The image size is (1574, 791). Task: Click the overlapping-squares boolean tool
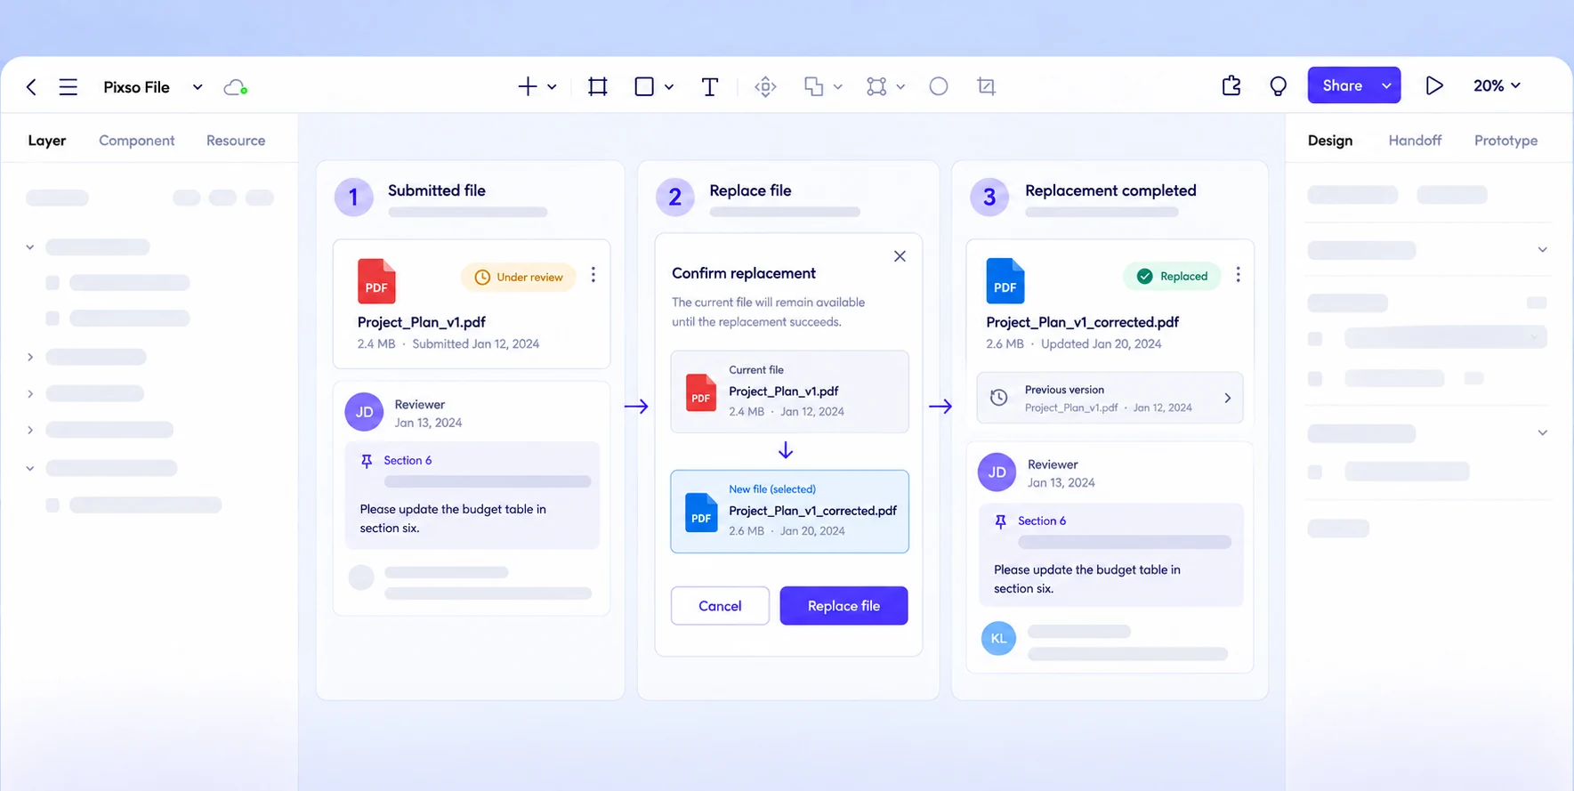pyautogui.click(x=813, y=86)
